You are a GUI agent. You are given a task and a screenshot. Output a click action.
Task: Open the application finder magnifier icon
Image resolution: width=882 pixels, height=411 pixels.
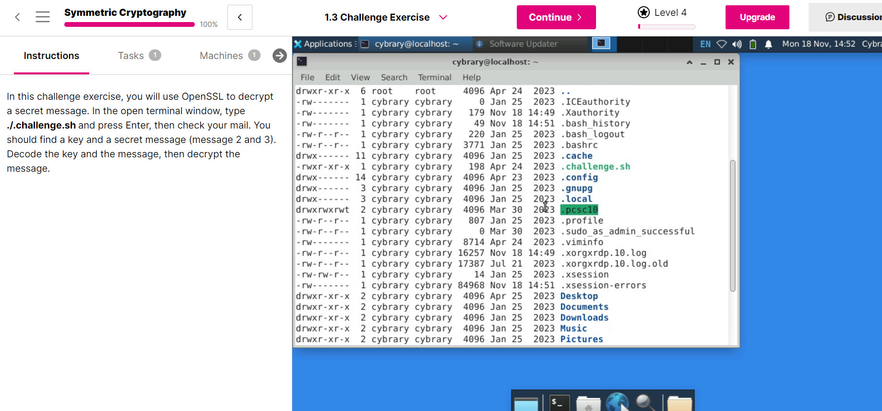[x=645, y=403]
